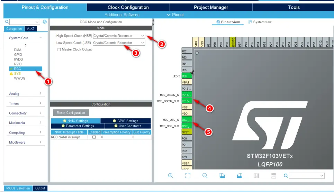This screenshot has width=334, height=192.
Task: Enable RCC global interrupt checkbox
Action: pyautogui.click(x=94, y=137)
